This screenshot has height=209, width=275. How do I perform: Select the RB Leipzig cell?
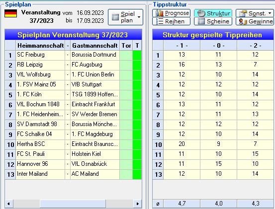click(x=40, y=65)
